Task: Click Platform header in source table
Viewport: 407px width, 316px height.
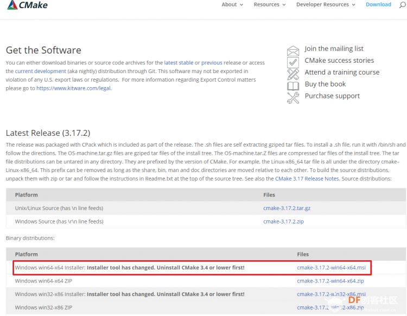Action: pyautogui.click(x=26, y=195)
